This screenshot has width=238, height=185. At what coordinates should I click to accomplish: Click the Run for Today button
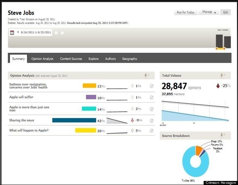tap(186, 12)
